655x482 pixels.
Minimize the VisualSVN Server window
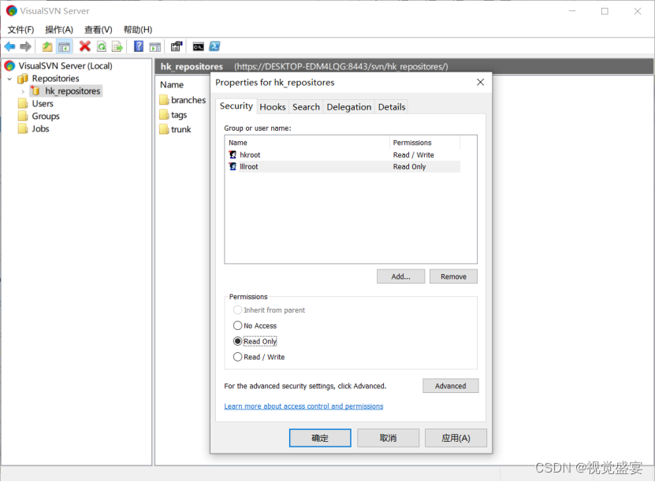point(572,11)
